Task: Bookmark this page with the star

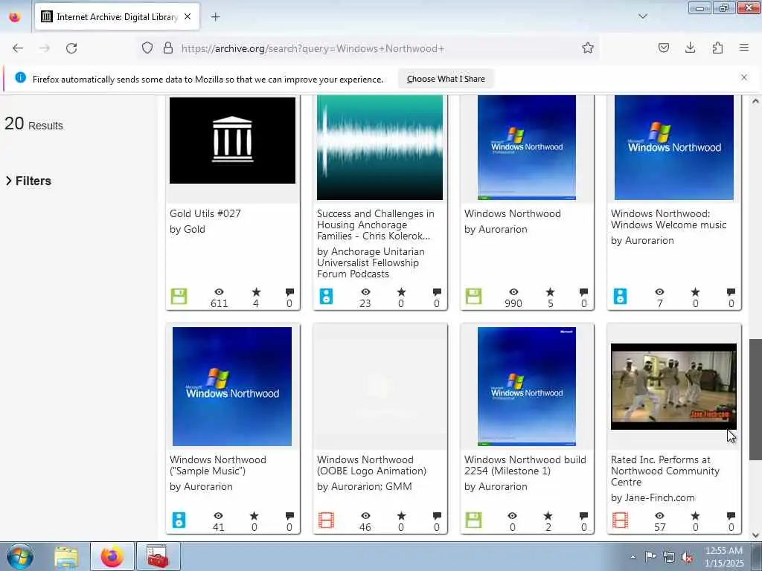Action: point(588,48)
